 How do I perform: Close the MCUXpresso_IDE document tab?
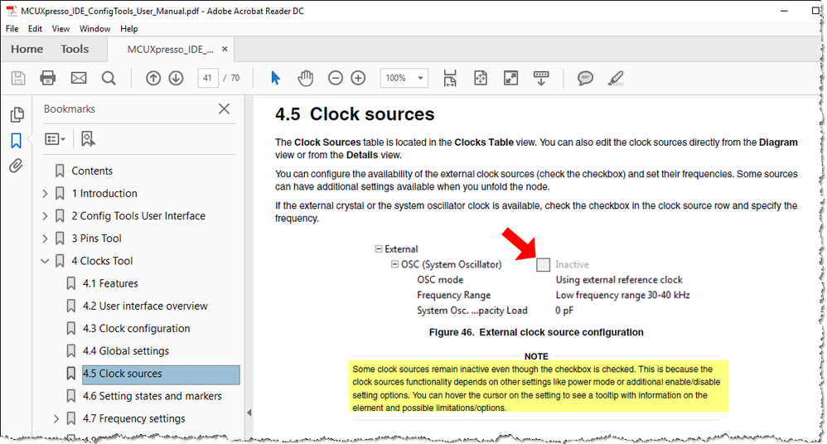pos(225,49)
